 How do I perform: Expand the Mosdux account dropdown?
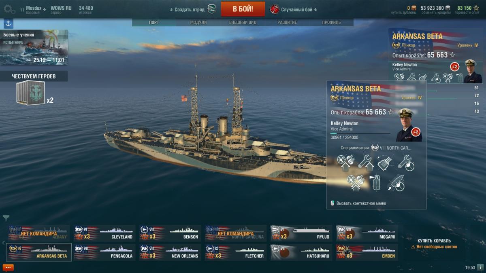coord(36,8)
